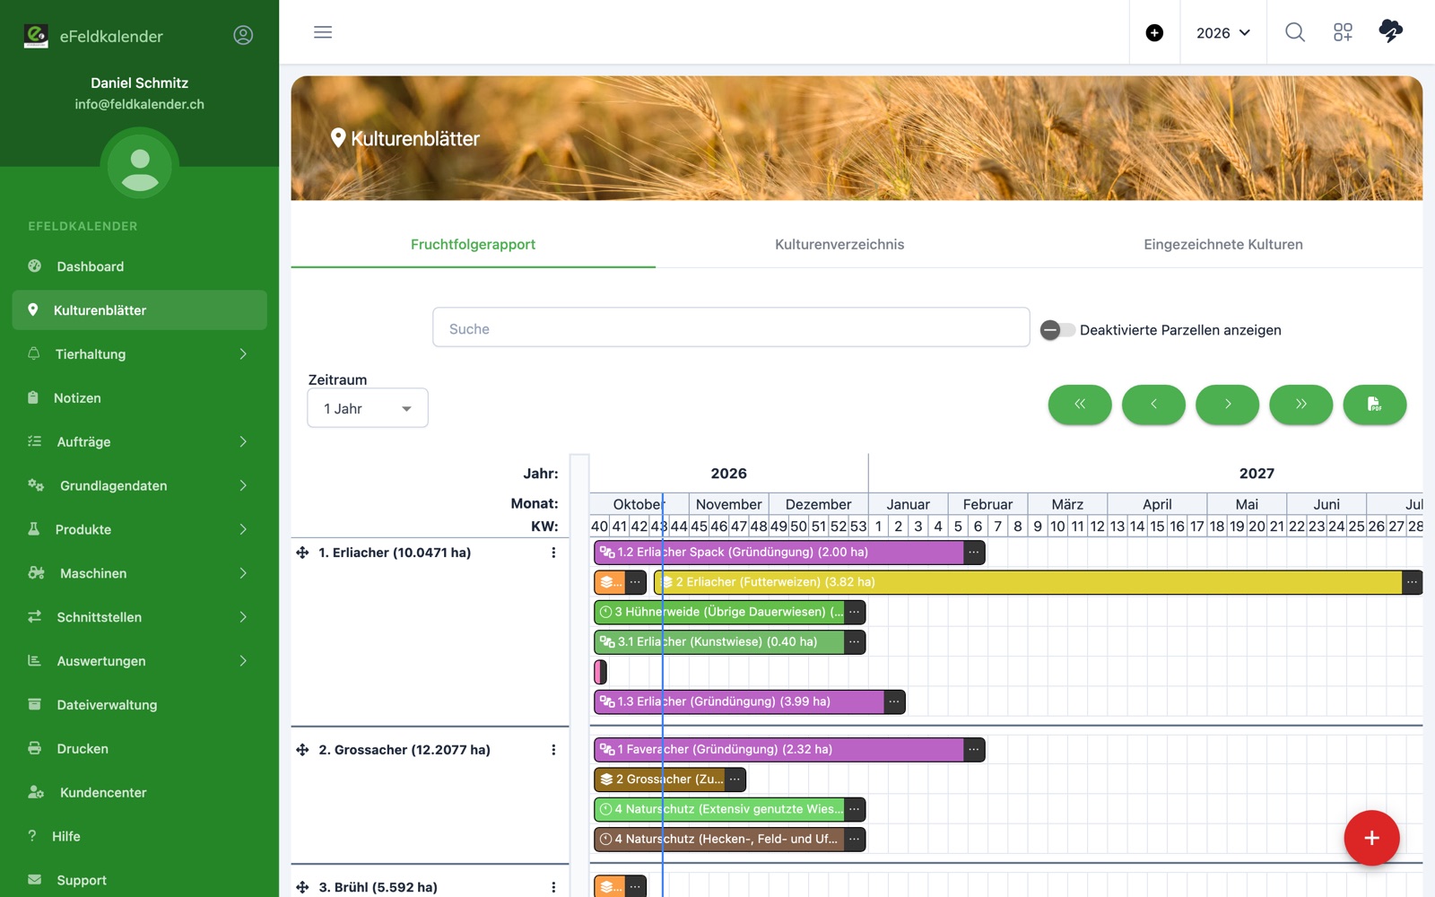Open the three-dot menu for 1. Erliacher

[x=553, y=553]
